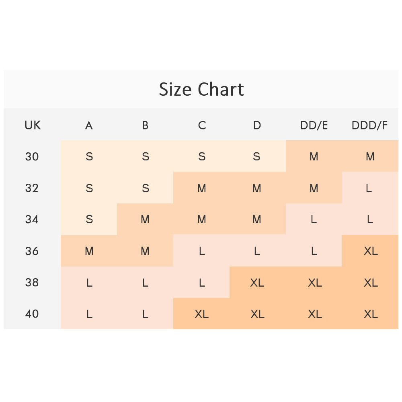Choose size L for 36 C
This screenshot has width=402, height=402.
[202, 251]
